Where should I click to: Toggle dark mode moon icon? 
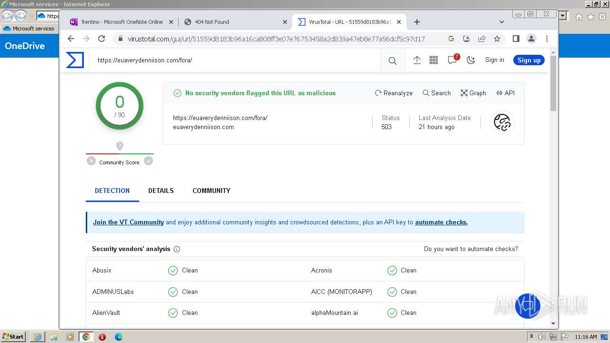[471, 60]
